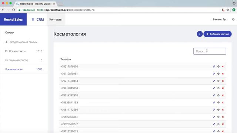Click the round import contacts icon button
Screen dimensions: 237x133
pos(200,34)
